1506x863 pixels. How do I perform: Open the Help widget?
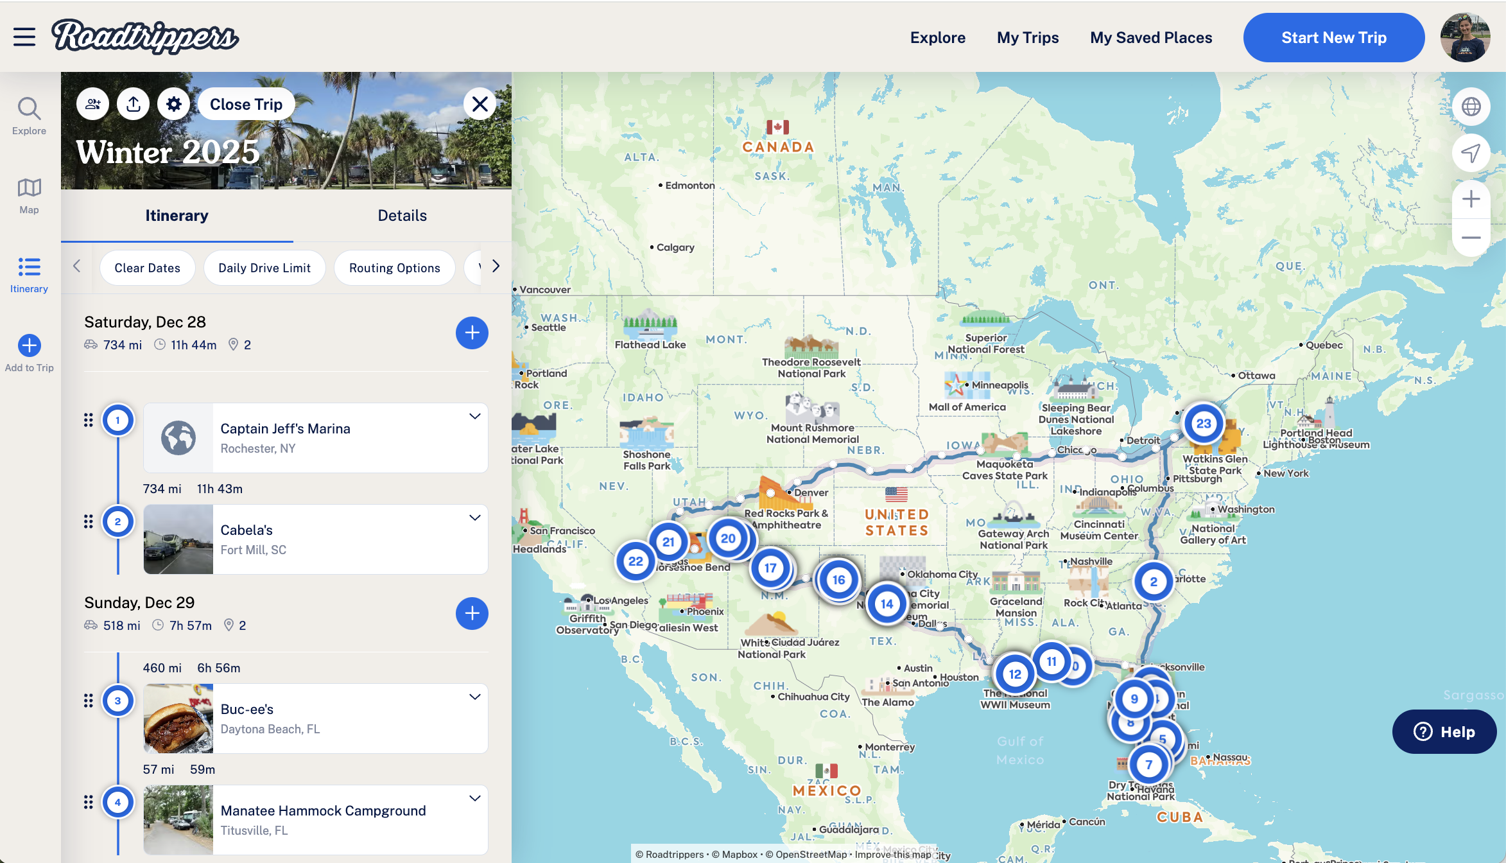tap(1444, 731)
